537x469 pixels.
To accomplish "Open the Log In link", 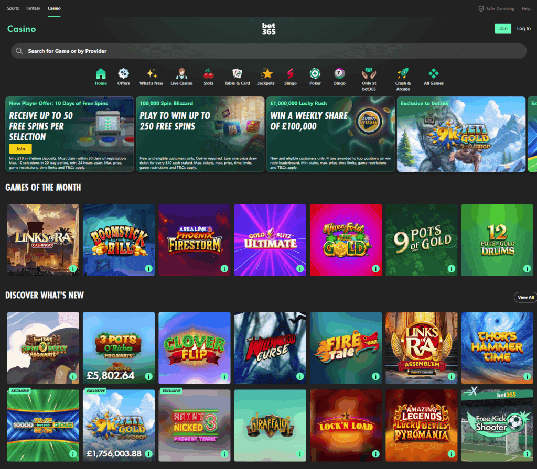I will [x=524, y=28].
